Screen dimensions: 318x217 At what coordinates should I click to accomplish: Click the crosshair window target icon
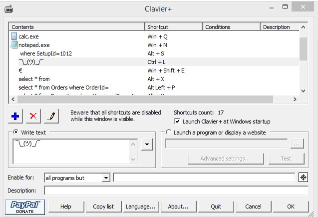[303, 177]
